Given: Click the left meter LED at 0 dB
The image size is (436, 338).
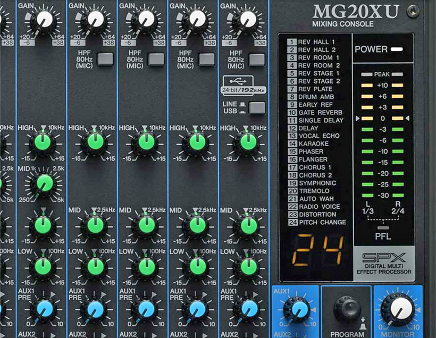Looking at the screenshot, I should (x=367, y=119).
